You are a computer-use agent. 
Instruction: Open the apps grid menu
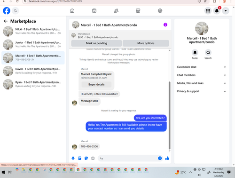208,11
